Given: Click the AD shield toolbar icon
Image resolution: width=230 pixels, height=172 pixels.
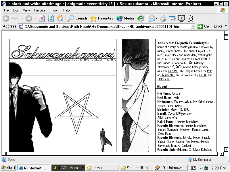Looking at the screenshot, I should coord(181,18).
